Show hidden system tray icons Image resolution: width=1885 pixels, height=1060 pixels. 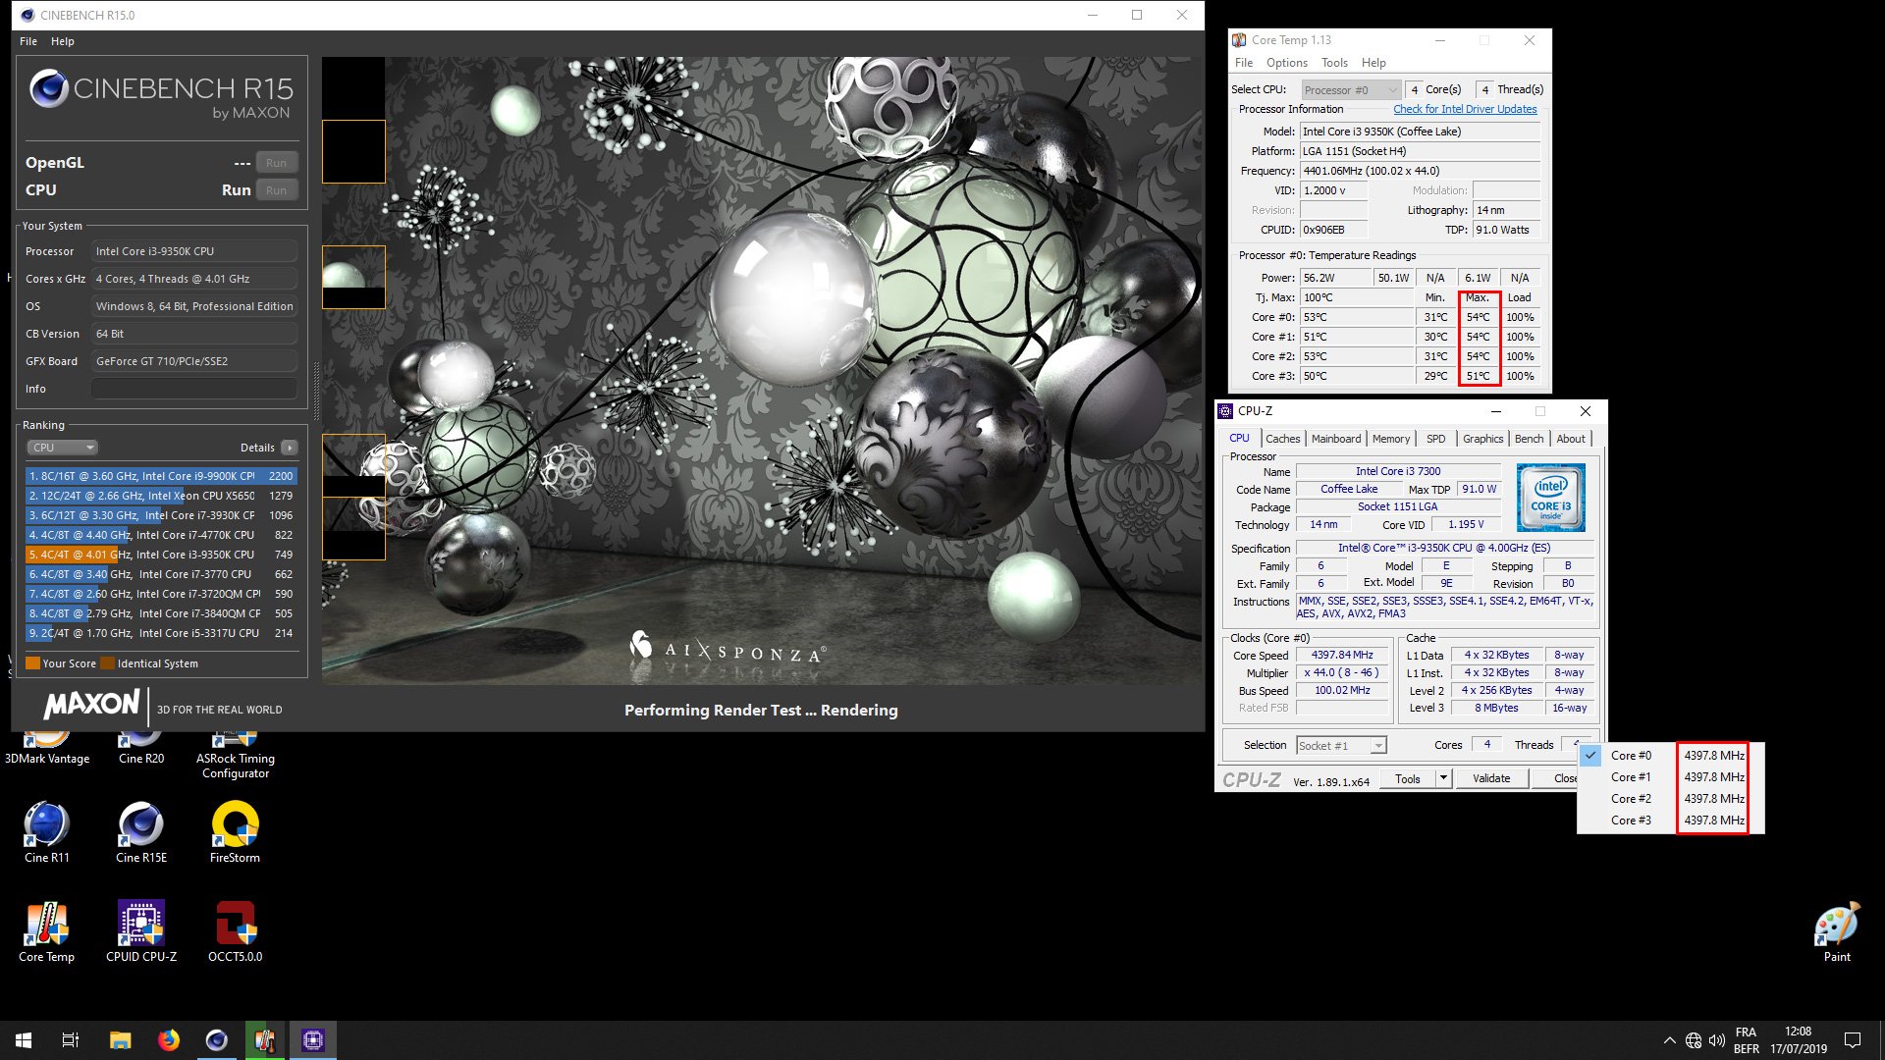(x=1669, y=1040)
